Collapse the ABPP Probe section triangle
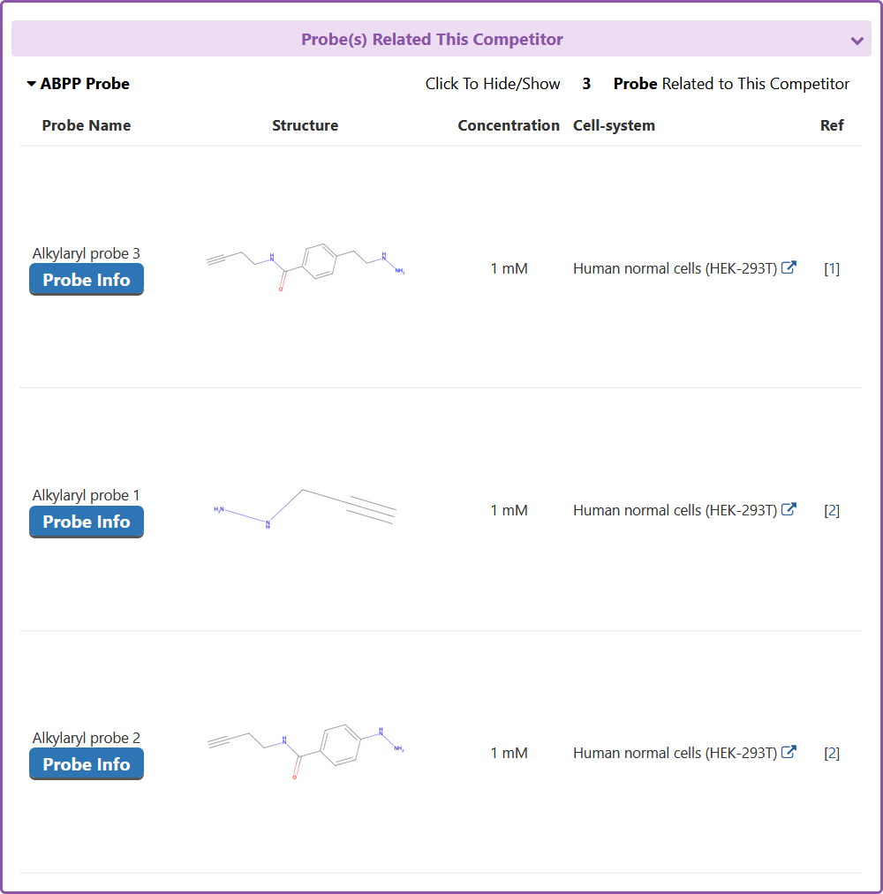 (x=32, y=85)
